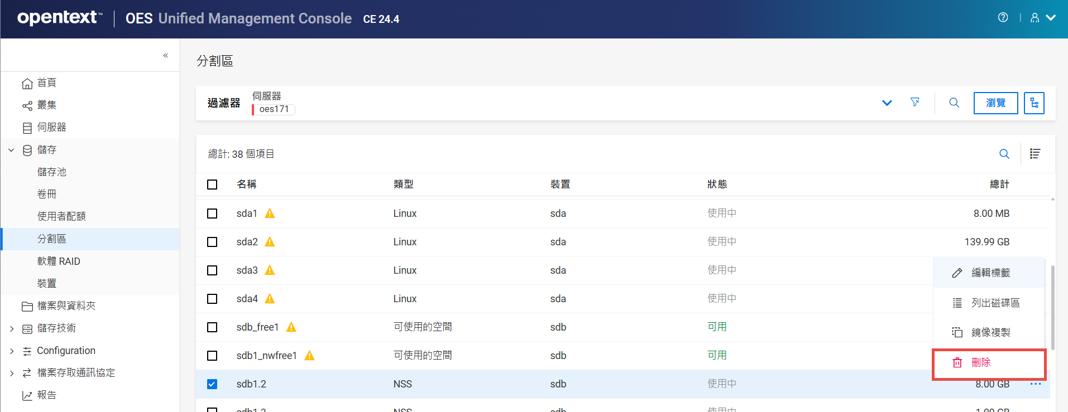Open the column list settings icon
Image resolution: width=1068 pixels, height=412 pixels.
(1035, 154)
